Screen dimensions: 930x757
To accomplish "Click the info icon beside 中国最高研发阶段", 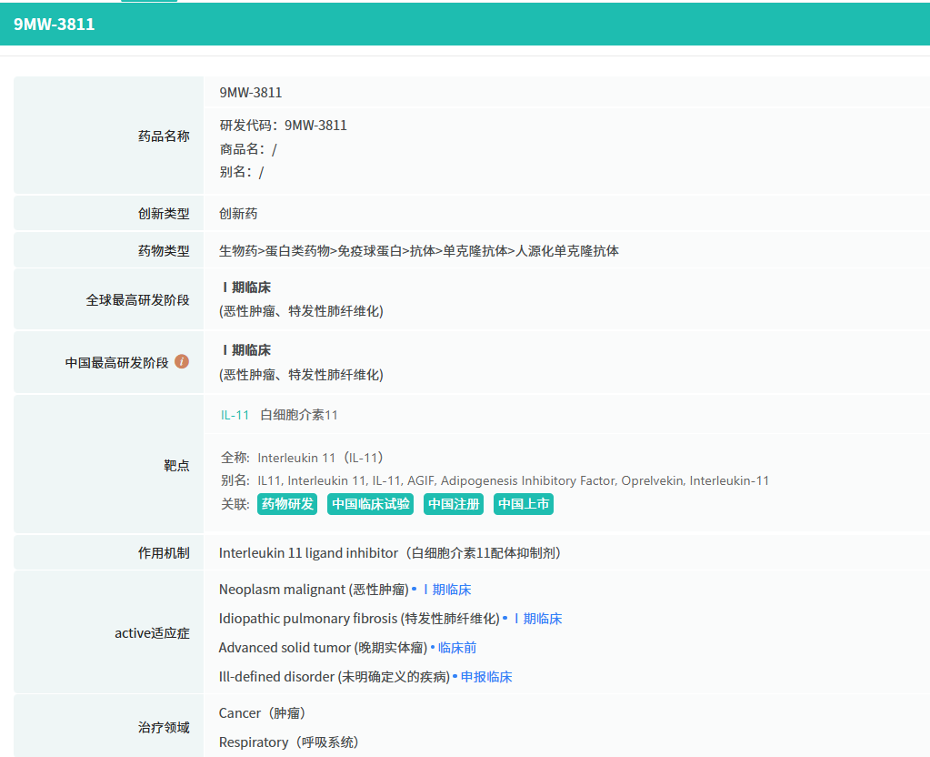I will 182,361.
